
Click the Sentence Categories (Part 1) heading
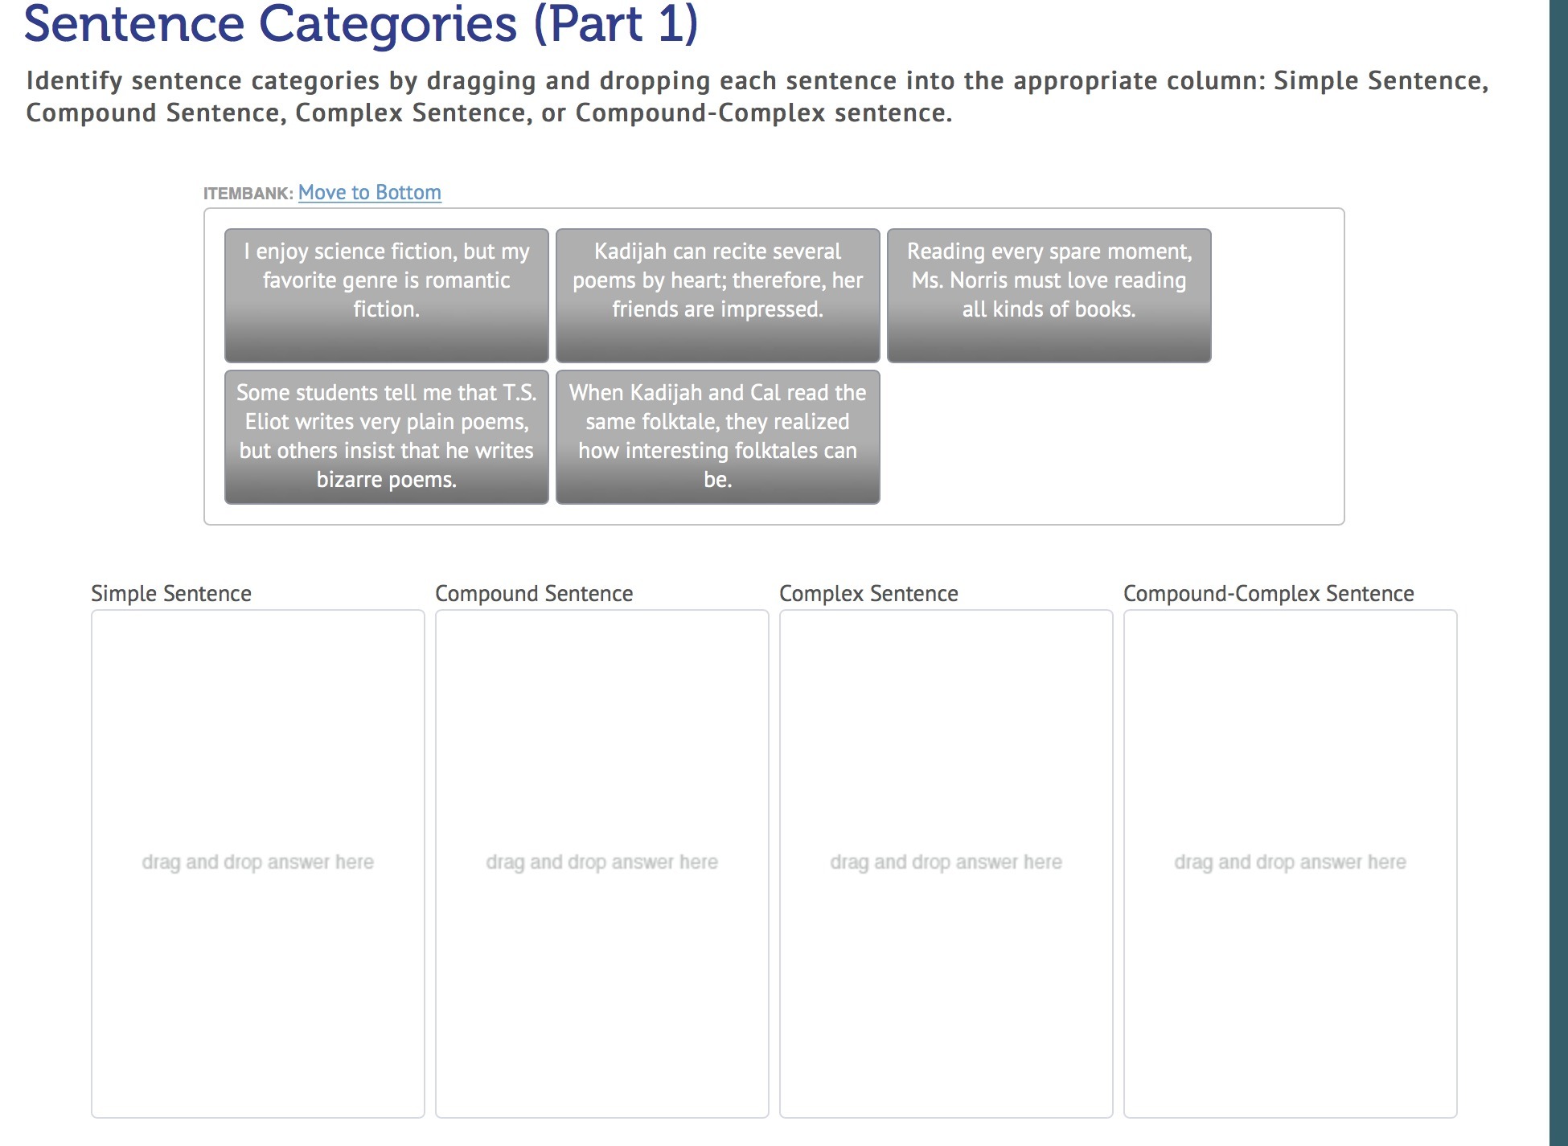361,24
